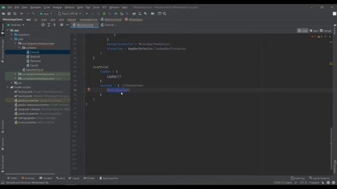The width and height of the screenshot is (337, 189).
Task: Open the Refactor menu
Action: (70, 7)
